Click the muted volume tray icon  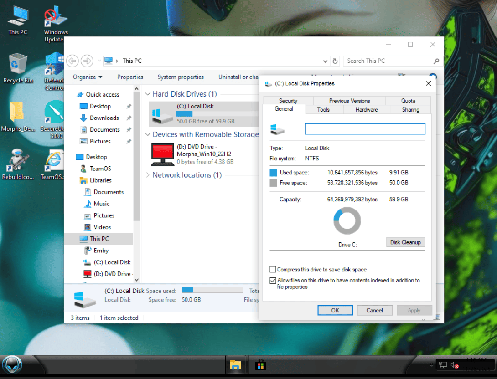pyautogui.click(x=454, y=365)
